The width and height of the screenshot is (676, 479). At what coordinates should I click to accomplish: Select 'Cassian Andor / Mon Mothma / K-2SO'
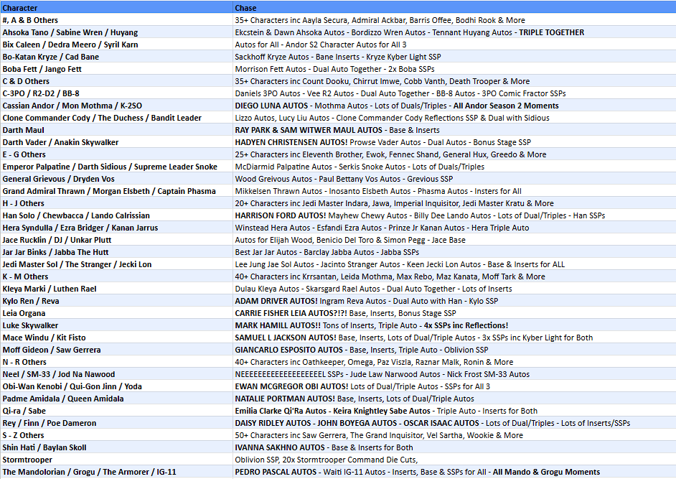click(x=116, y=106)
